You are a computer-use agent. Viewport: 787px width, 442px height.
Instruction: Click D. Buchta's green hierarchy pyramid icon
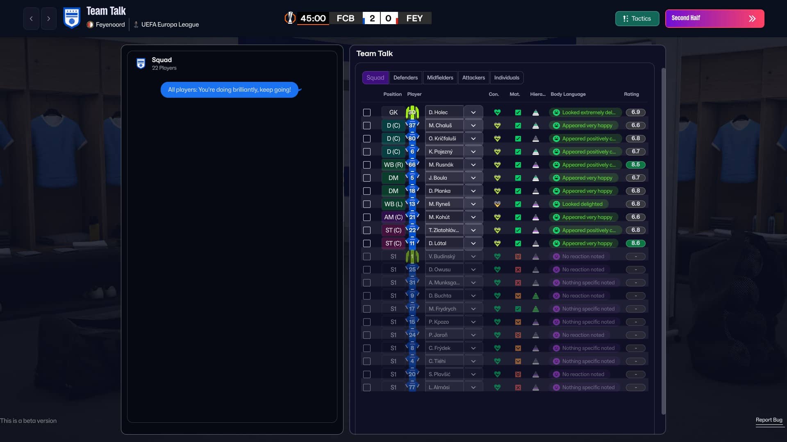pyautogui.click(x=535, y=295)
